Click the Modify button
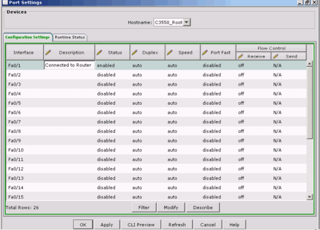The width and height of the screenshot is (320, 230). coord(171,208)
